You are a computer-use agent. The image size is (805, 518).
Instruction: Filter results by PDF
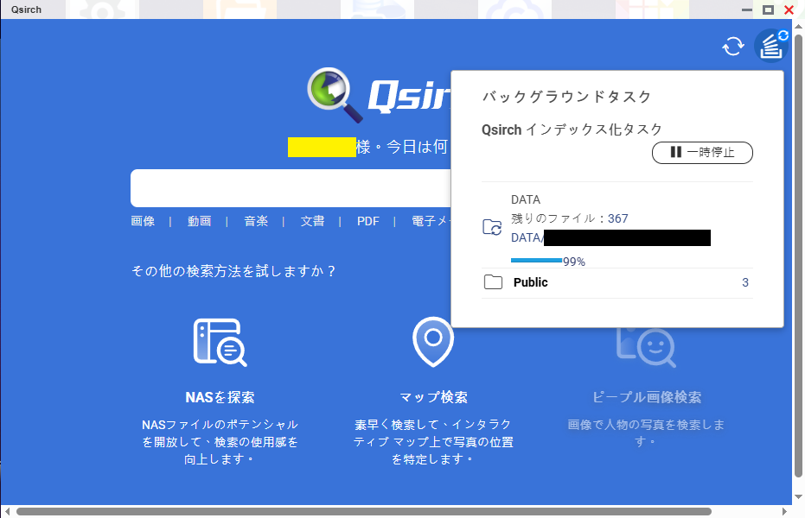(x=368, y=221)
